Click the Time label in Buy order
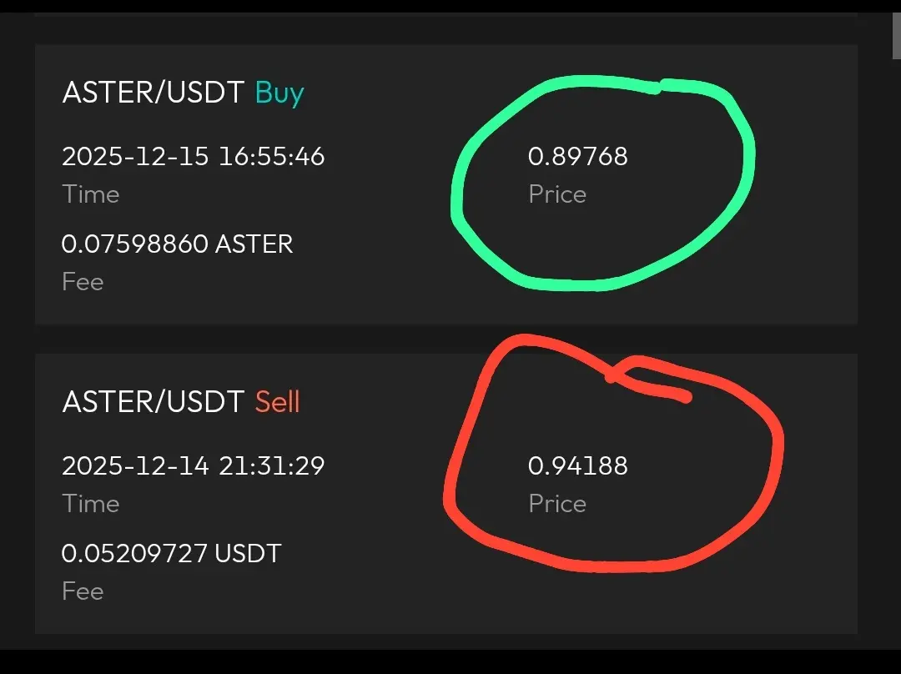Viewport: 901px width, 674px height. 91,194
